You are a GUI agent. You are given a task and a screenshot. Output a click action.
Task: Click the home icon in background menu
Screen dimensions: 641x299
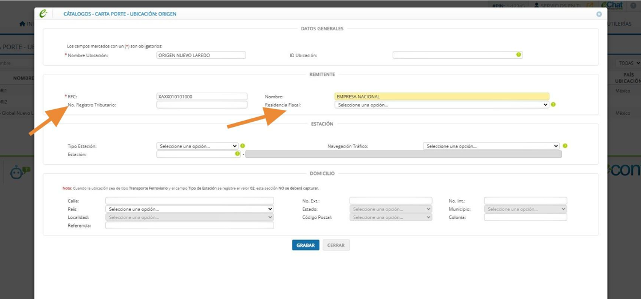coord(22,24)
